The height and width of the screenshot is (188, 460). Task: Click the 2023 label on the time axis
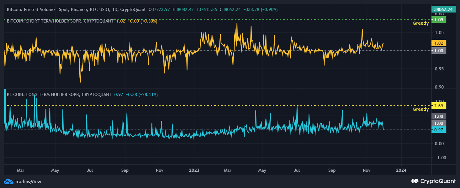[x=194, y=170]
